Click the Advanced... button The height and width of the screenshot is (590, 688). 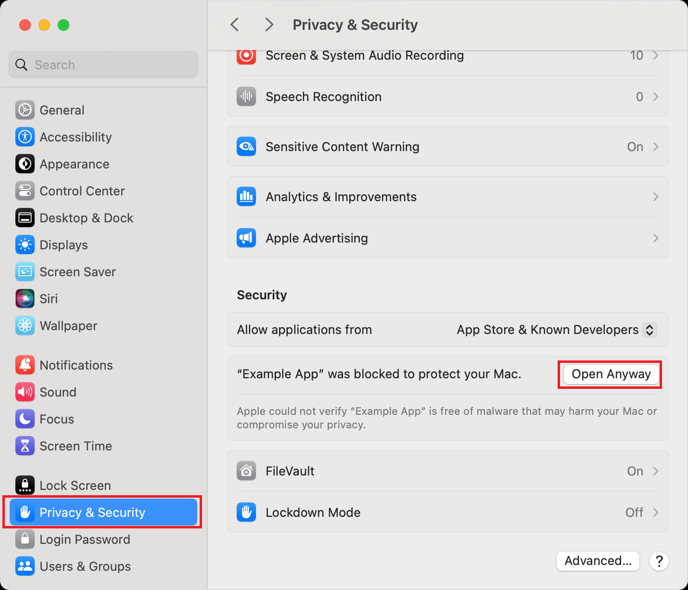598,561
